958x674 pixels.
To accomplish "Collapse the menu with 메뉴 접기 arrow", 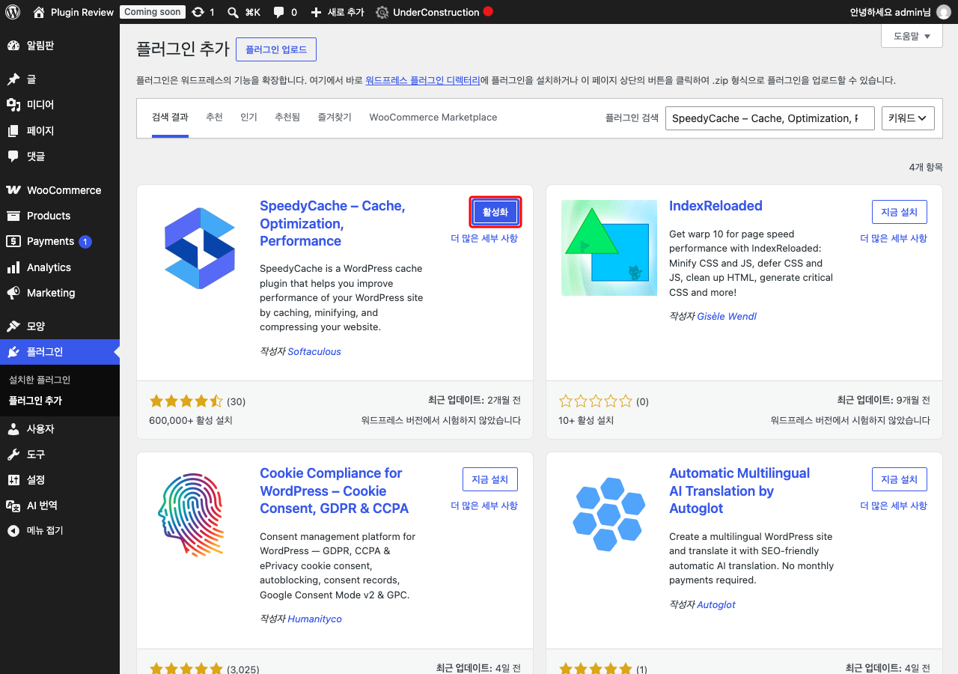I will point(13,531).
